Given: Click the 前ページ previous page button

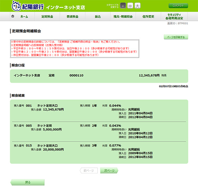Looking at the screenshot, I should click(x=89, y=171).
